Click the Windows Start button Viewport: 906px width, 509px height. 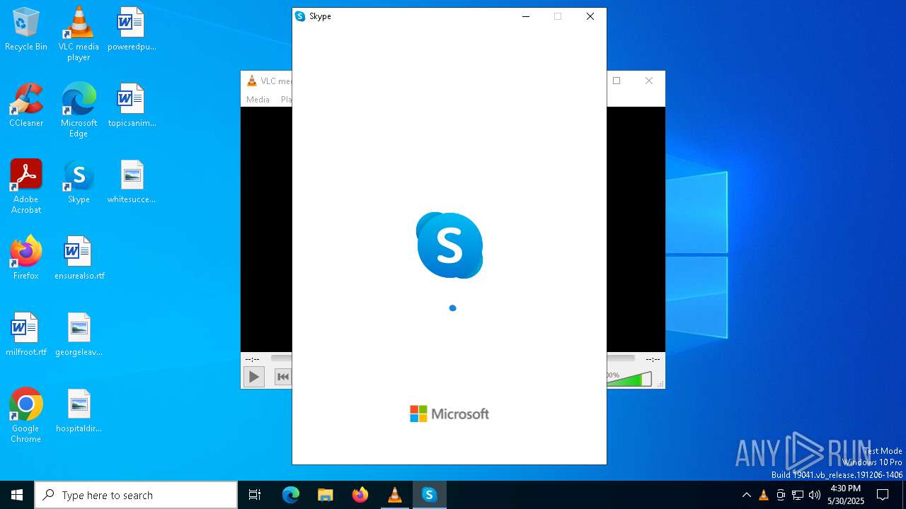coord(17,495)
